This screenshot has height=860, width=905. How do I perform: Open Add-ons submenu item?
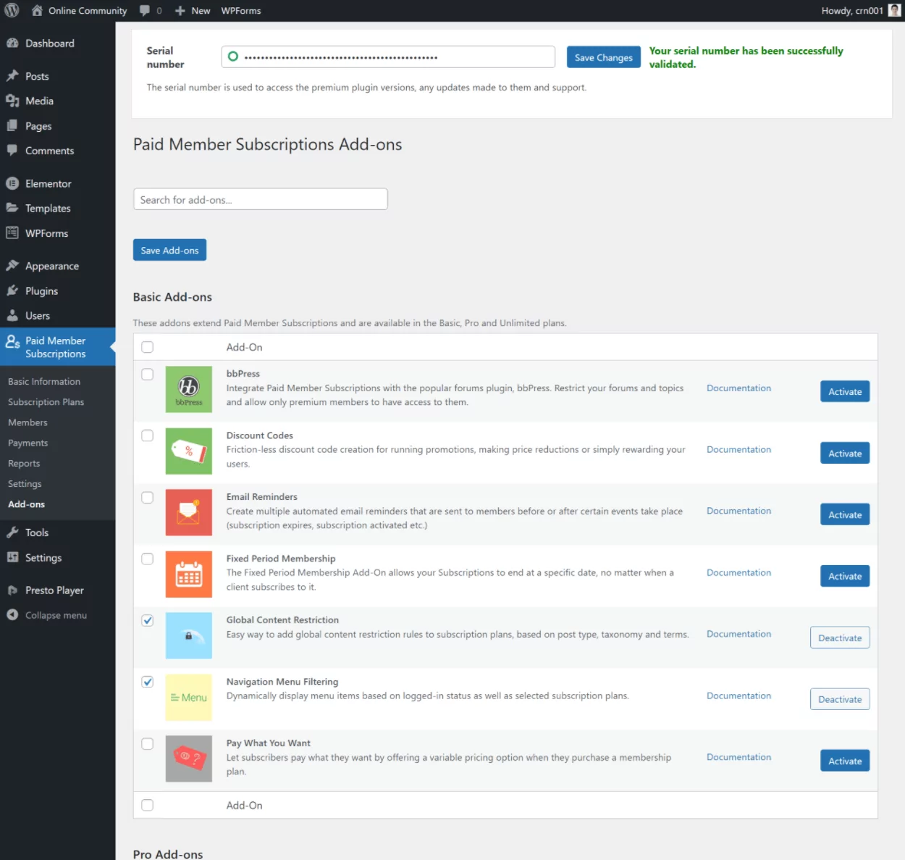26,504
